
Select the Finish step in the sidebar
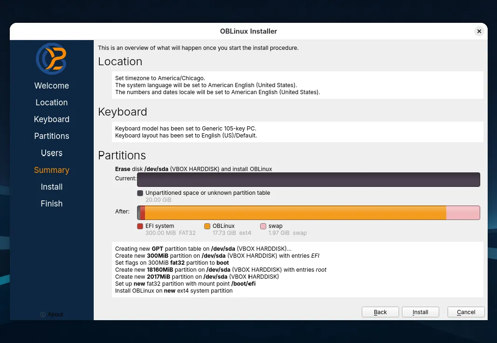pos(52,203)
